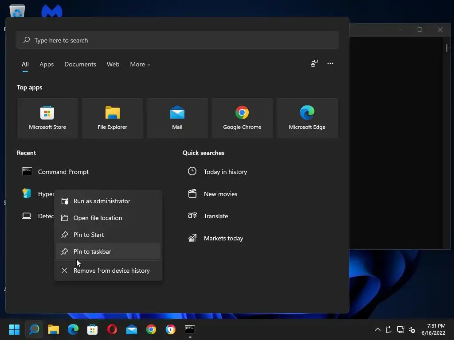This screenshot has height=340, width=454.
Task: Open the desktop Recycle Bin icon
Action: coord(17,11)
